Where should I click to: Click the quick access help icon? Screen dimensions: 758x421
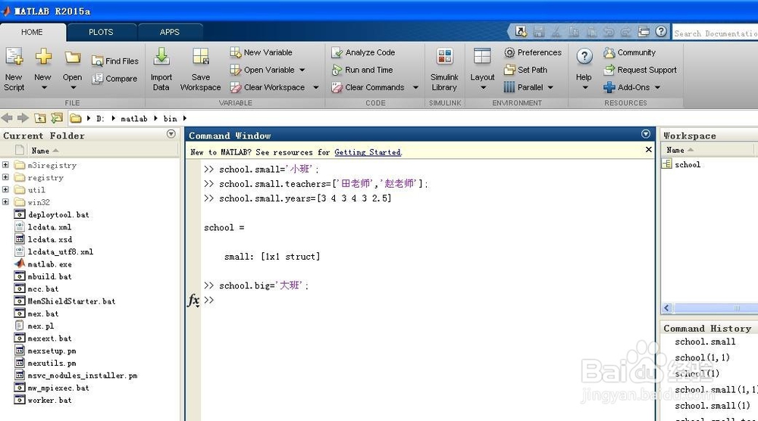coord(661,31)
